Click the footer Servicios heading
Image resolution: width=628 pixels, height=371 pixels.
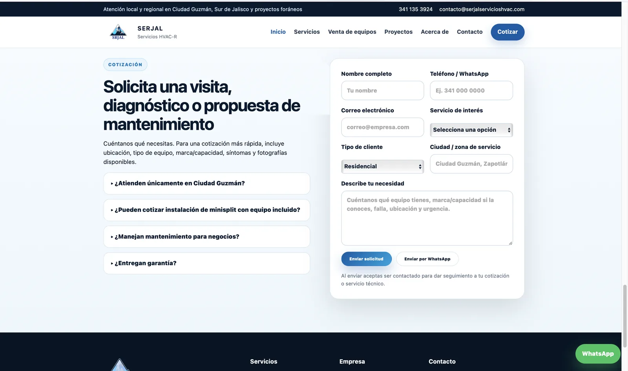(264, 362)
